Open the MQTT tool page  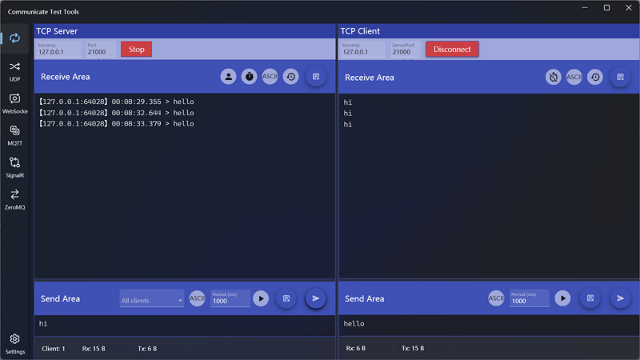tap(14, 134)
